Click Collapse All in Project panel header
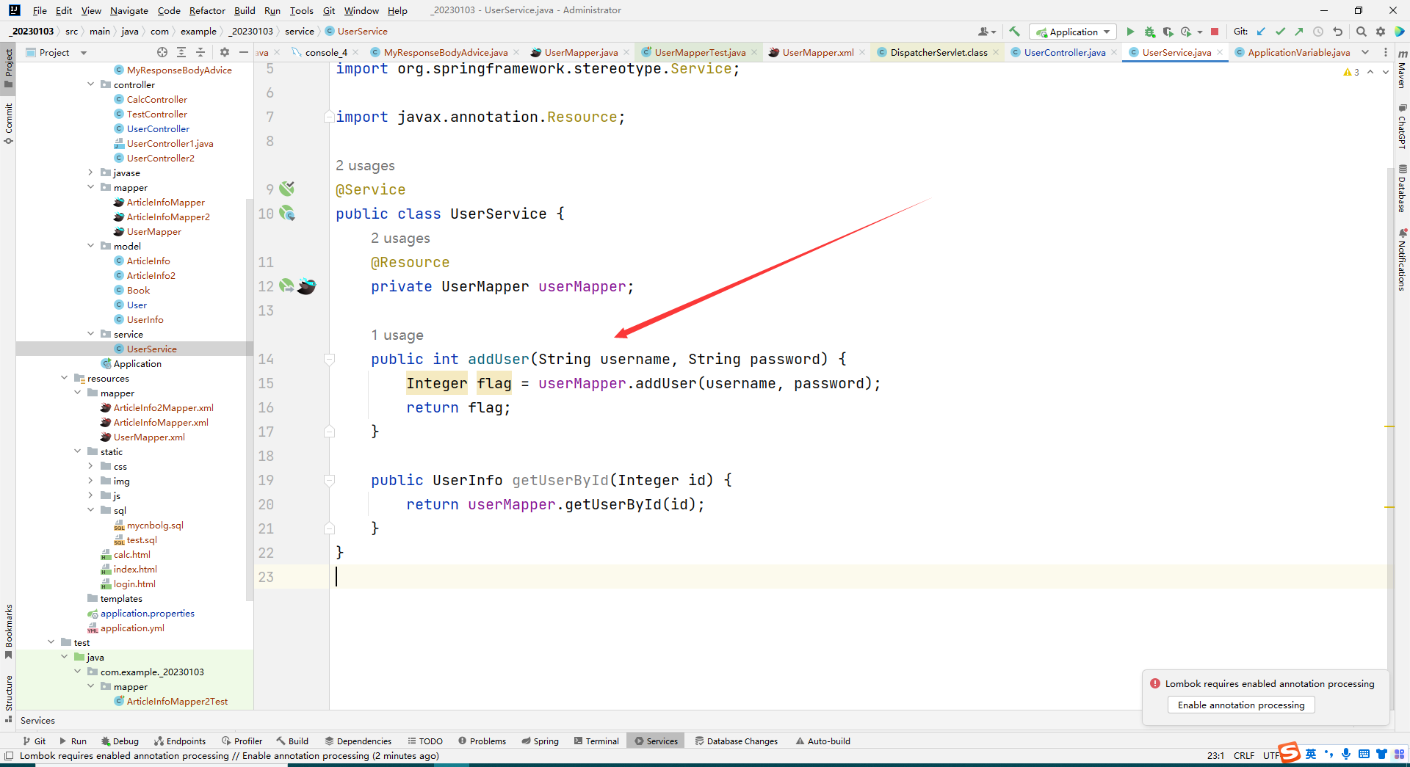This screenshot has height=767, width=1410. pyautogui.click(x=200, y=52)
